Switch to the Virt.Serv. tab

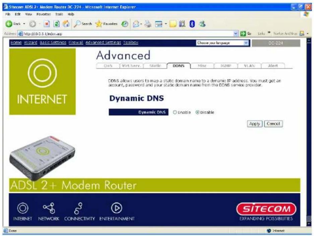132,66
